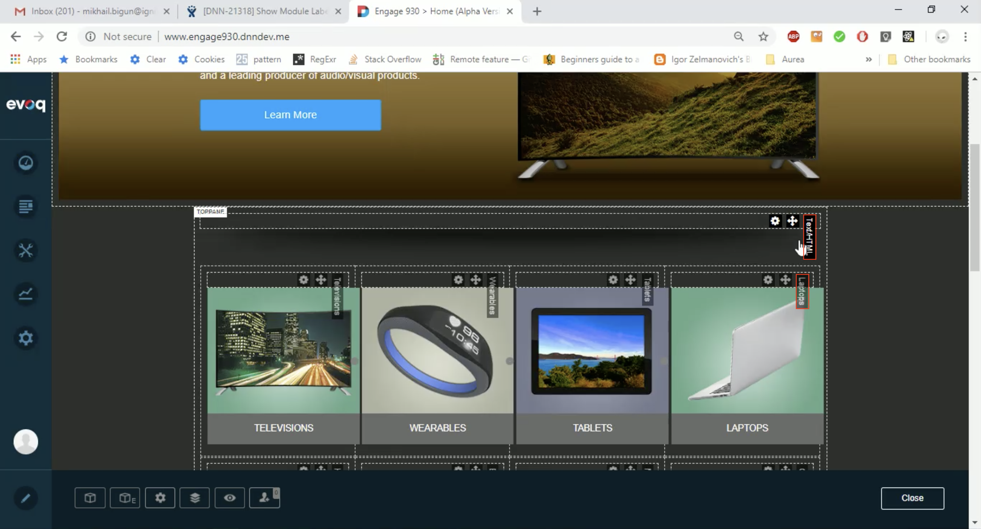Open the Analytics chart sidebar icon
Image resolution: width=981 pixels, height=529 pixels.
pyautogui.click(x=26, y=294)
